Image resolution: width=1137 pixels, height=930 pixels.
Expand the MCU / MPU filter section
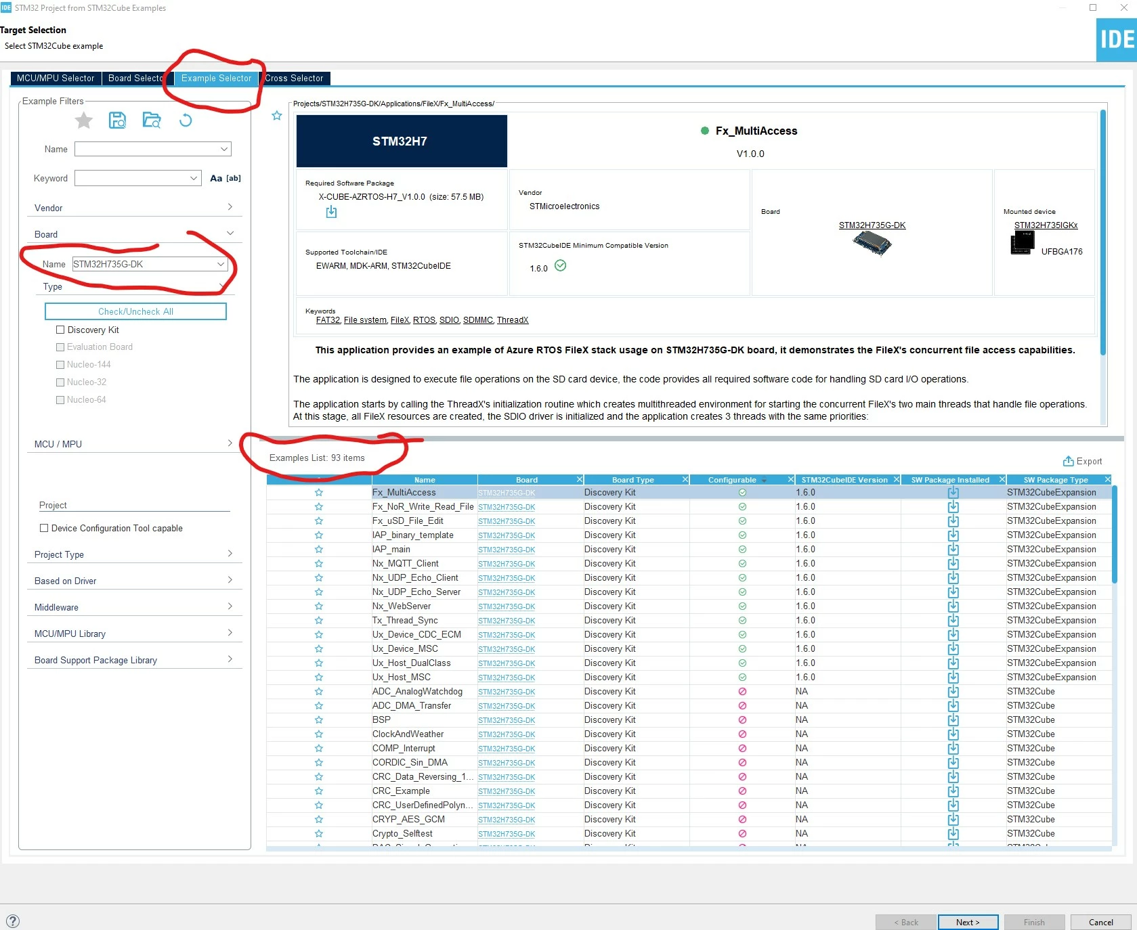tap(230, 443)
